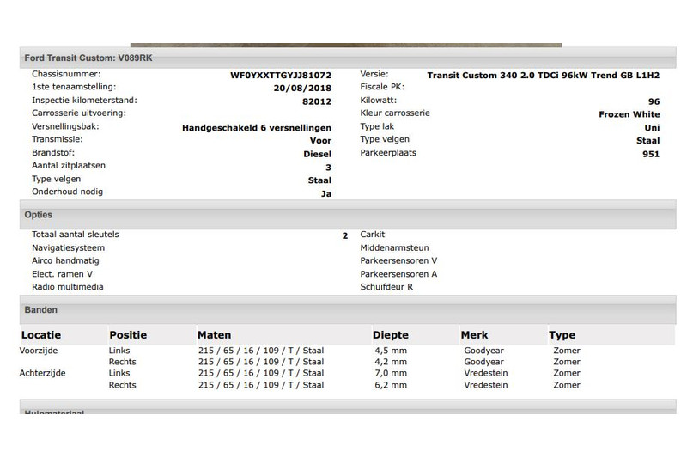Click the Merk column header

click(x=476, y=335)
